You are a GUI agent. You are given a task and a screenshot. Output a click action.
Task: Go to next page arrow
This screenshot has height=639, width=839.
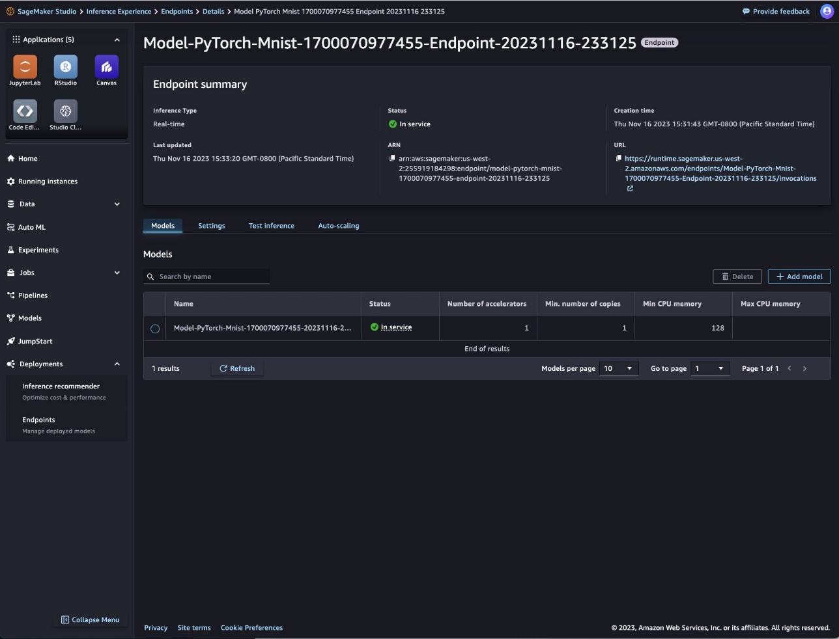pos(805,368)
